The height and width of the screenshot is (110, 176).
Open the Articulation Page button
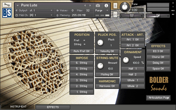click(x=159, y=98)
